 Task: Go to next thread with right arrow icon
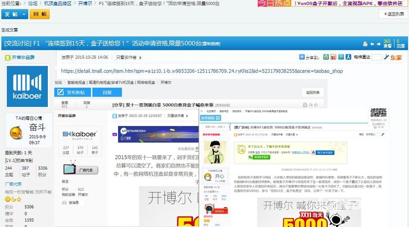pos(379,44)
